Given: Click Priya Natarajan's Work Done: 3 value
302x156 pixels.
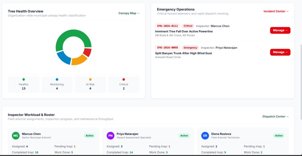Looking at the screenshot, I should tap(167, 152).
